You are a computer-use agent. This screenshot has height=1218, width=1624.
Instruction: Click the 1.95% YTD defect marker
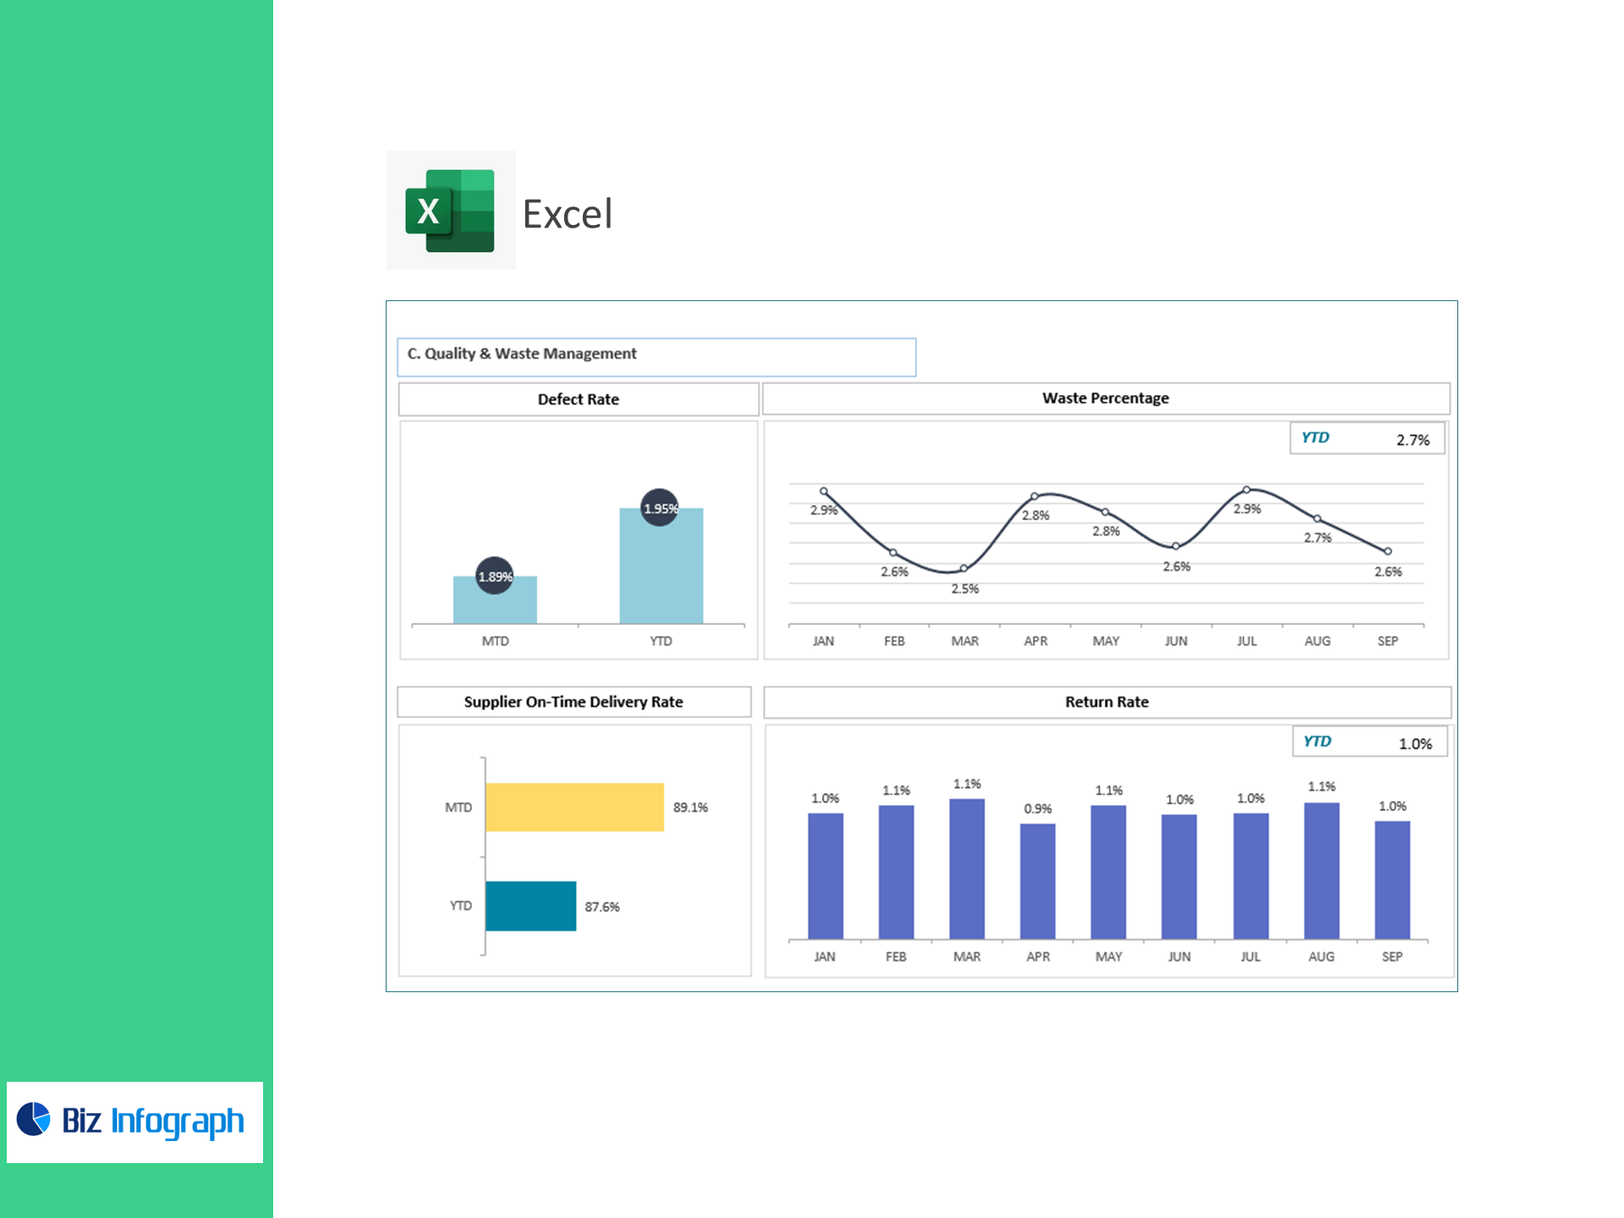click(659, 507)
